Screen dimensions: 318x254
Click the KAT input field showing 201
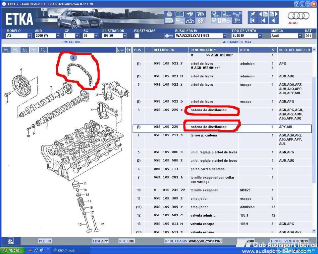[308, 36]
